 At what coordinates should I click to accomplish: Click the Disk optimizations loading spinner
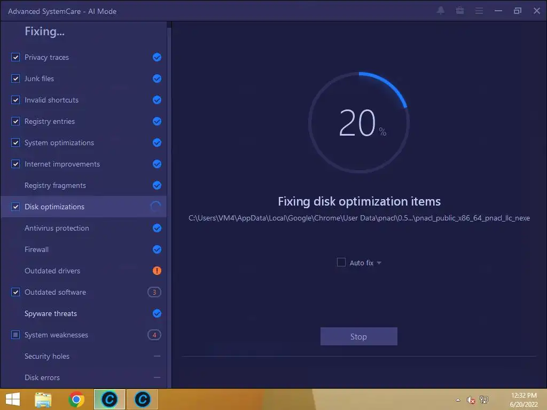(156, 207)
